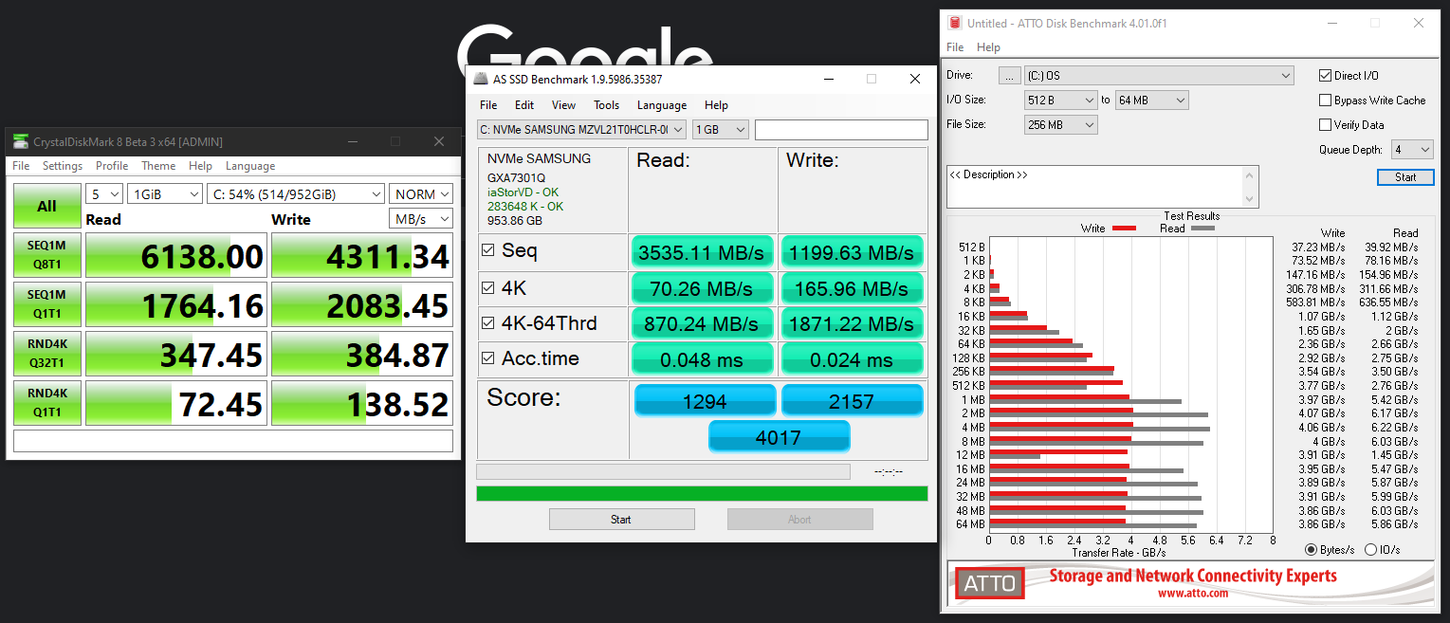Visit the www.atto.com link
Viewport: 1450px width, 623px height.
pos(1192,594)
